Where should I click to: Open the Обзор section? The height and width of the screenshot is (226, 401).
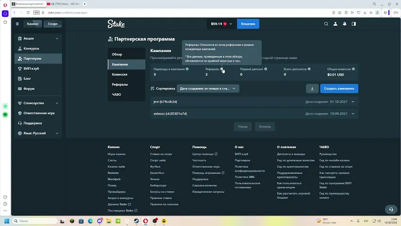(x=126, y=54)
